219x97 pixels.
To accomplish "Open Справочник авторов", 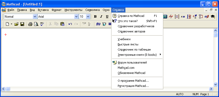I will [137, 31].
